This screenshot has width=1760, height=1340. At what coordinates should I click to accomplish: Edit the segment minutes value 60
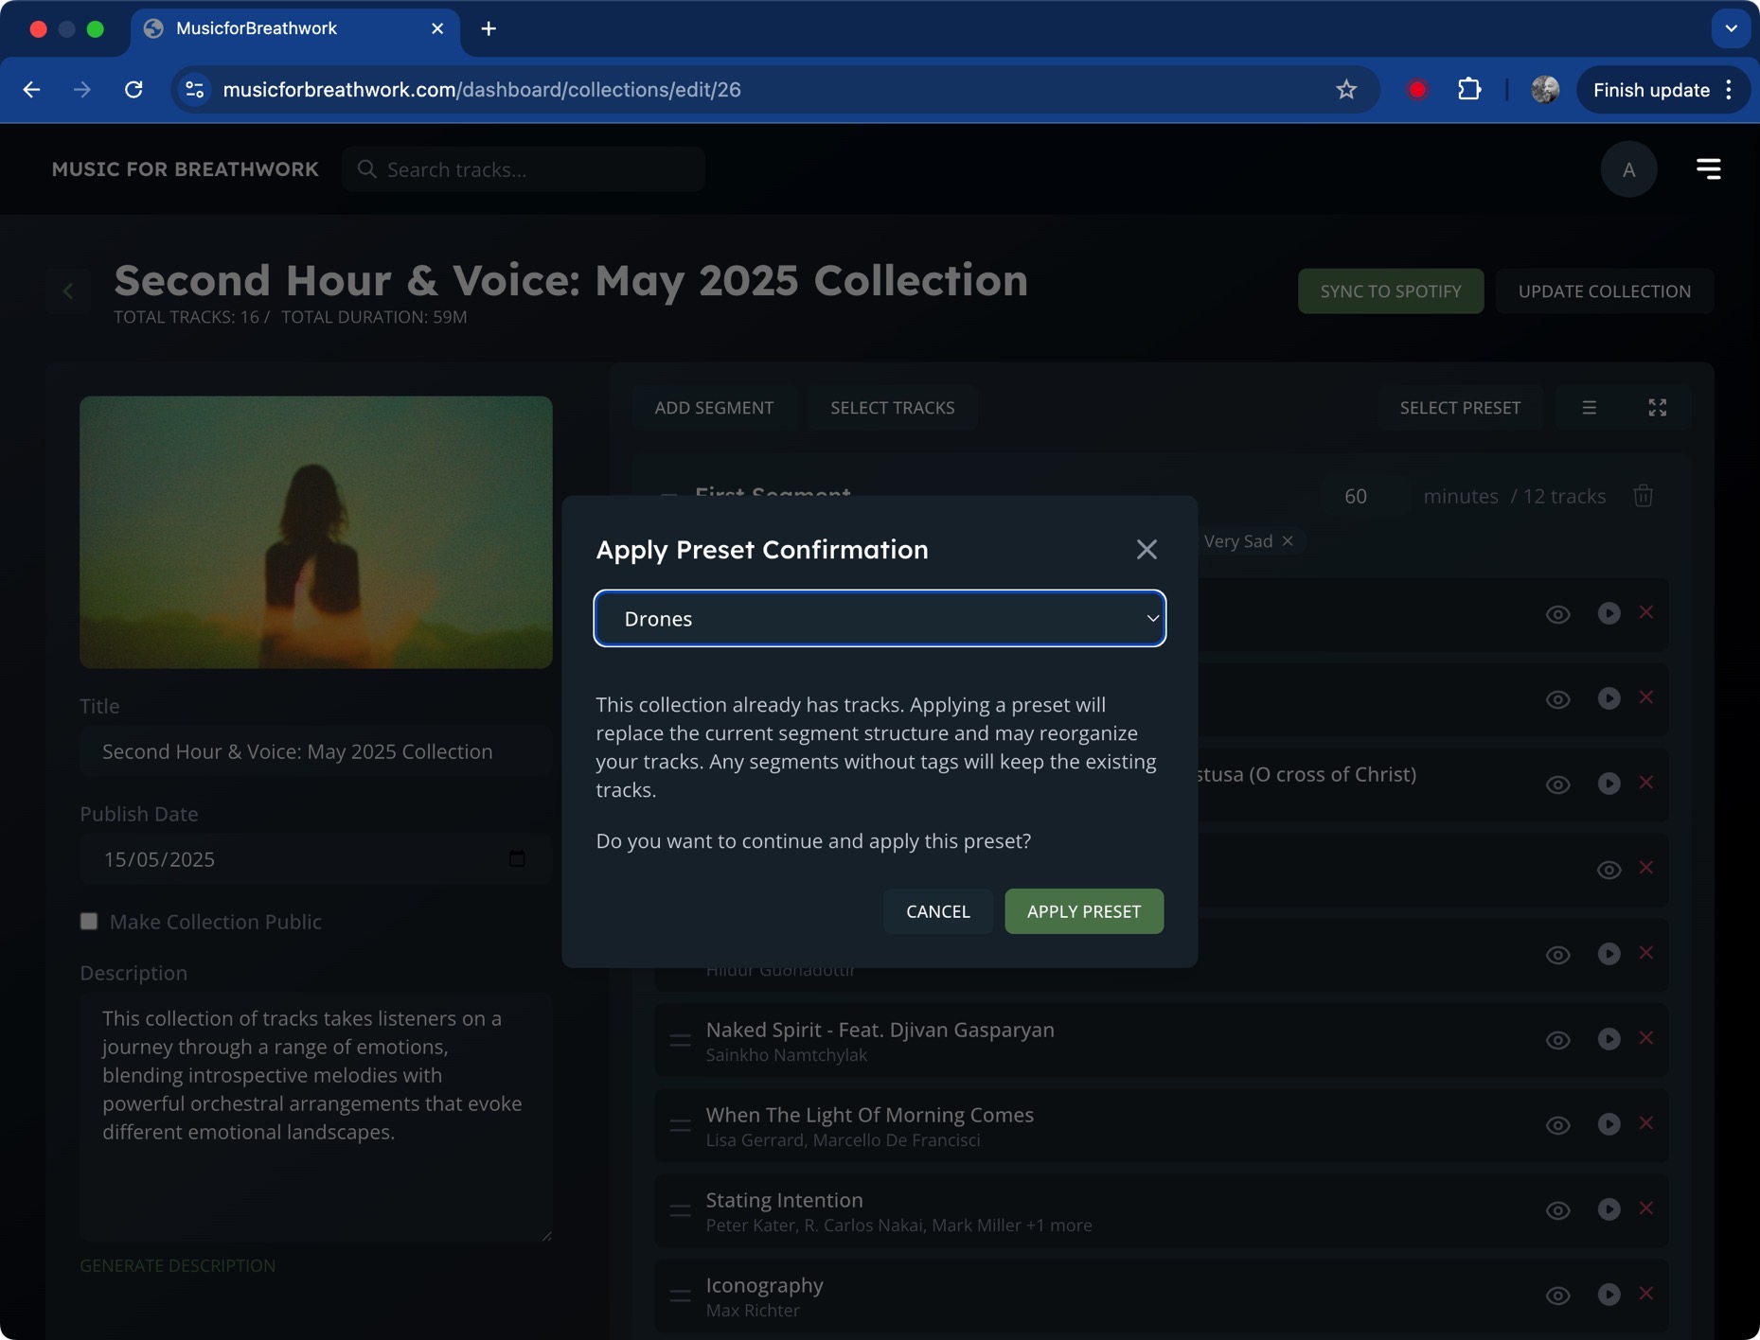tap(1356, 497)
